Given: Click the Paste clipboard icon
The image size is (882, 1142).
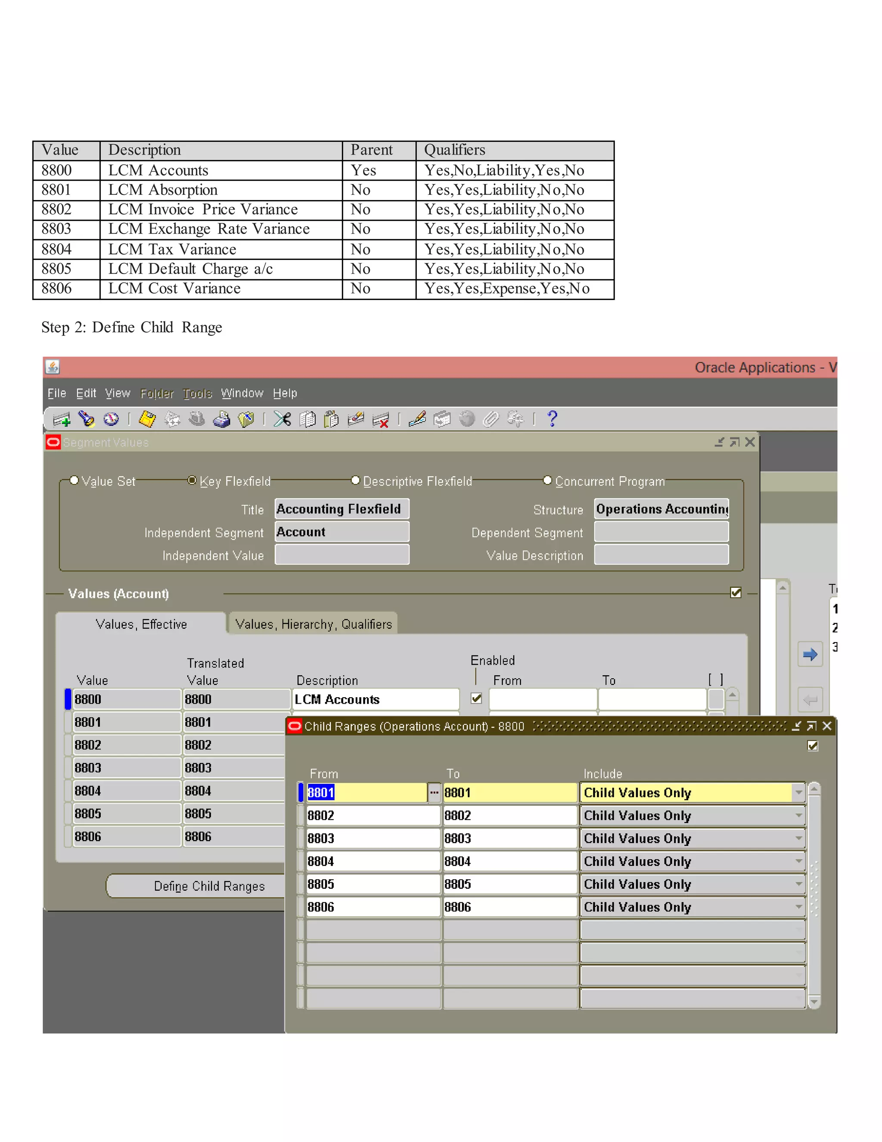Looking at the screenshot, I should click(331, 419).
